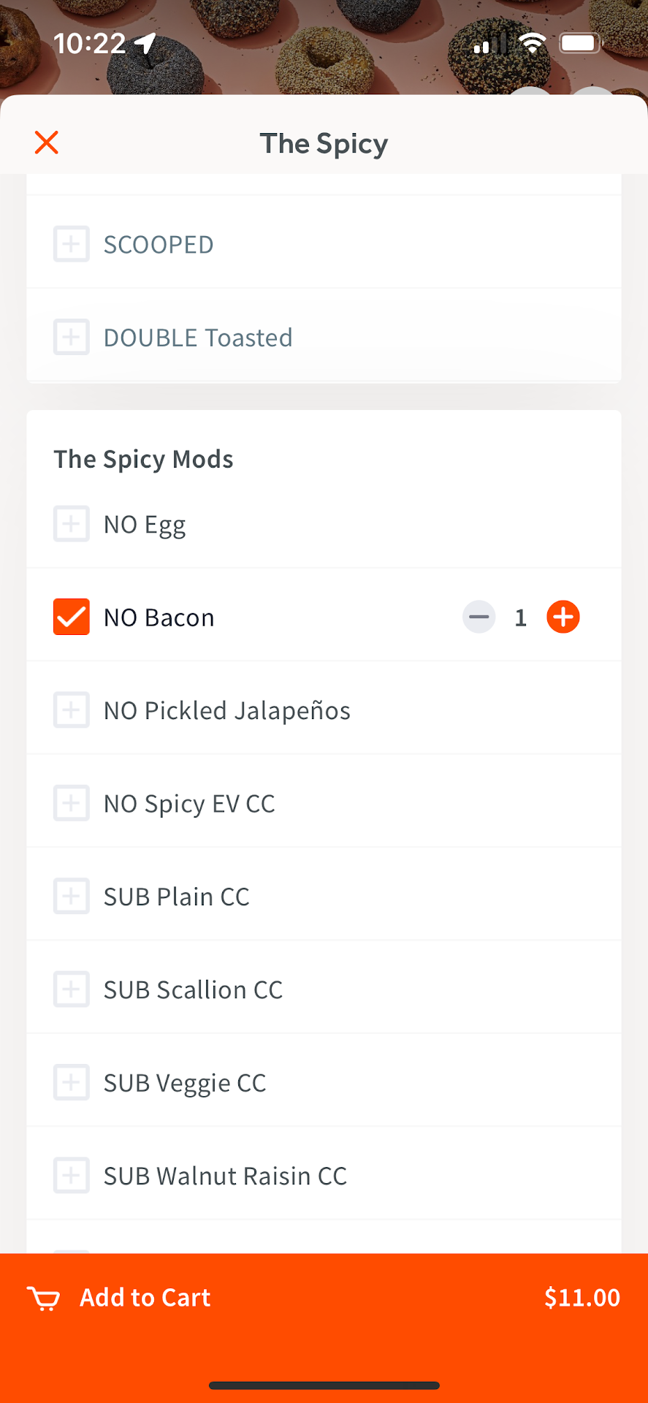Tap the NO Bacon label text
This screenshot has height=1403, width=648.
pyautogui.click(x=159, y=617)
